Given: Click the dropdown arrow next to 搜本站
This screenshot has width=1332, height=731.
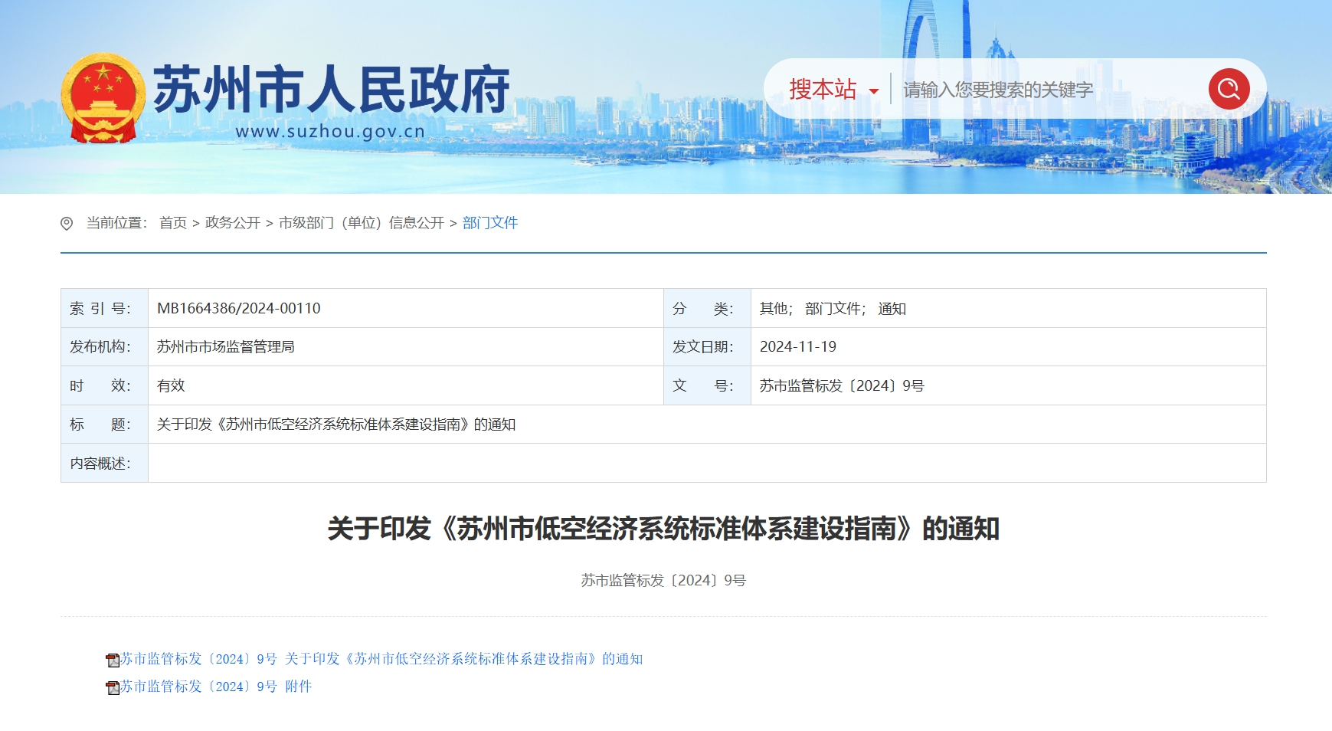Looking at the screenshot, I should click(x=873, y=91).
